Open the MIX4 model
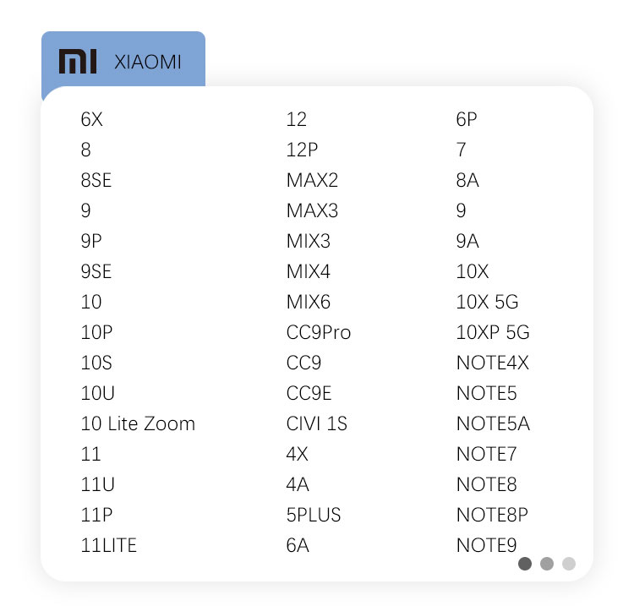Screen dimensions: 634x606 [309, 271]
